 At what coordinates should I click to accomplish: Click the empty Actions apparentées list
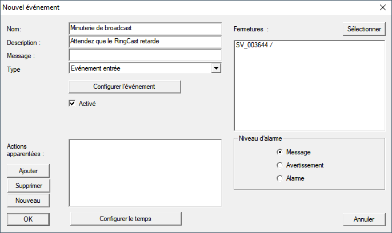click(145, 173)
